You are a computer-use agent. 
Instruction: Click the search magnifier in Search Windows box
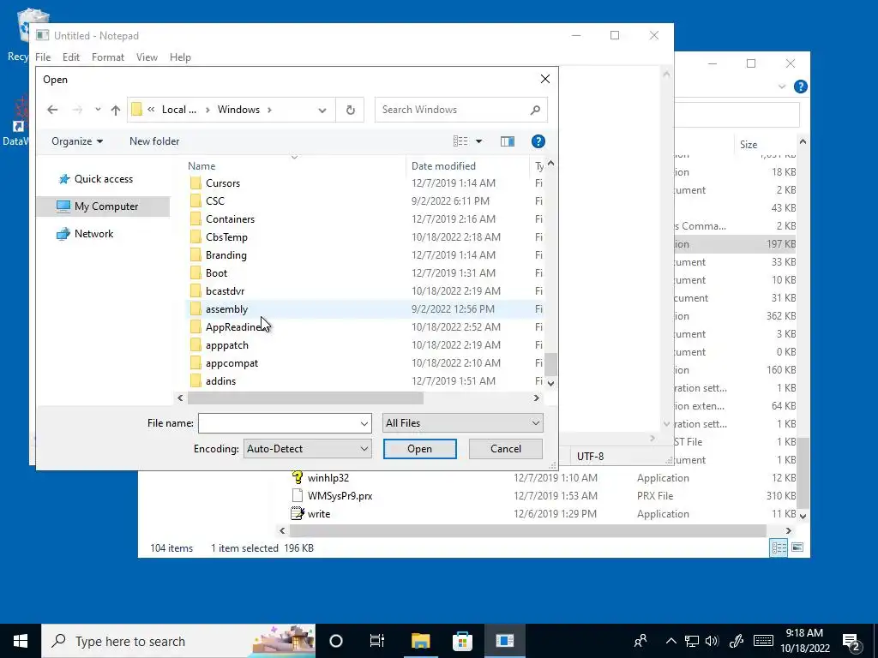(535, 110)
